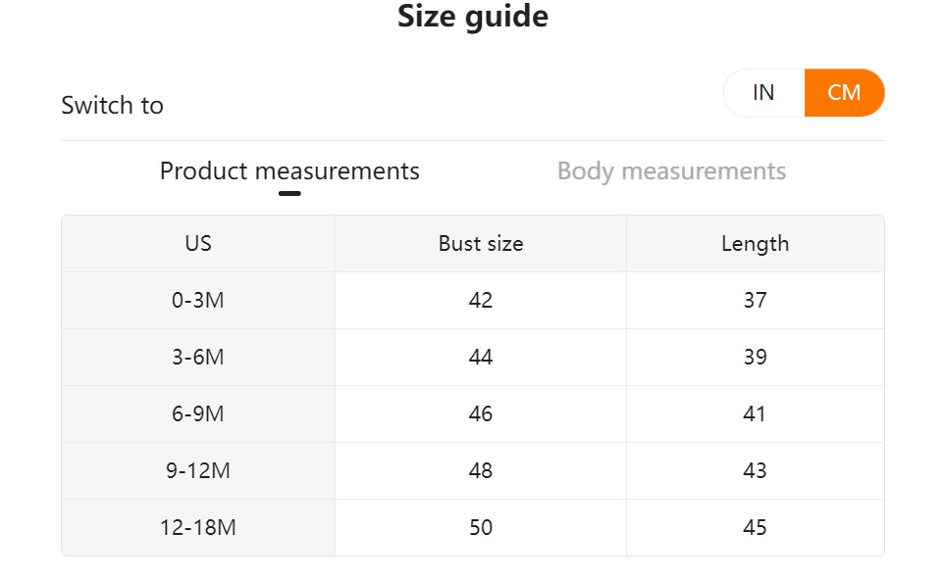Click length value 41

coord(755,414)
